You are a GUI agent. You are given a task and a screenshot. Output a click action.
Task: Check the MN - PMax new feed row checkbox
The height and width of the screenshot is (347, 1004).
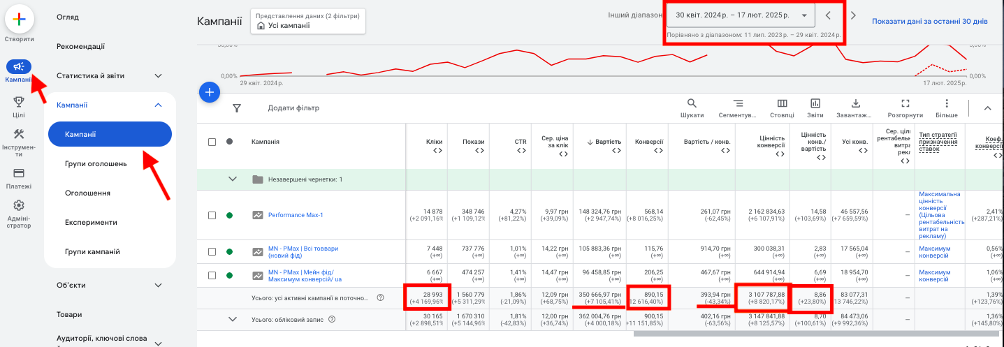click(212, 251)
